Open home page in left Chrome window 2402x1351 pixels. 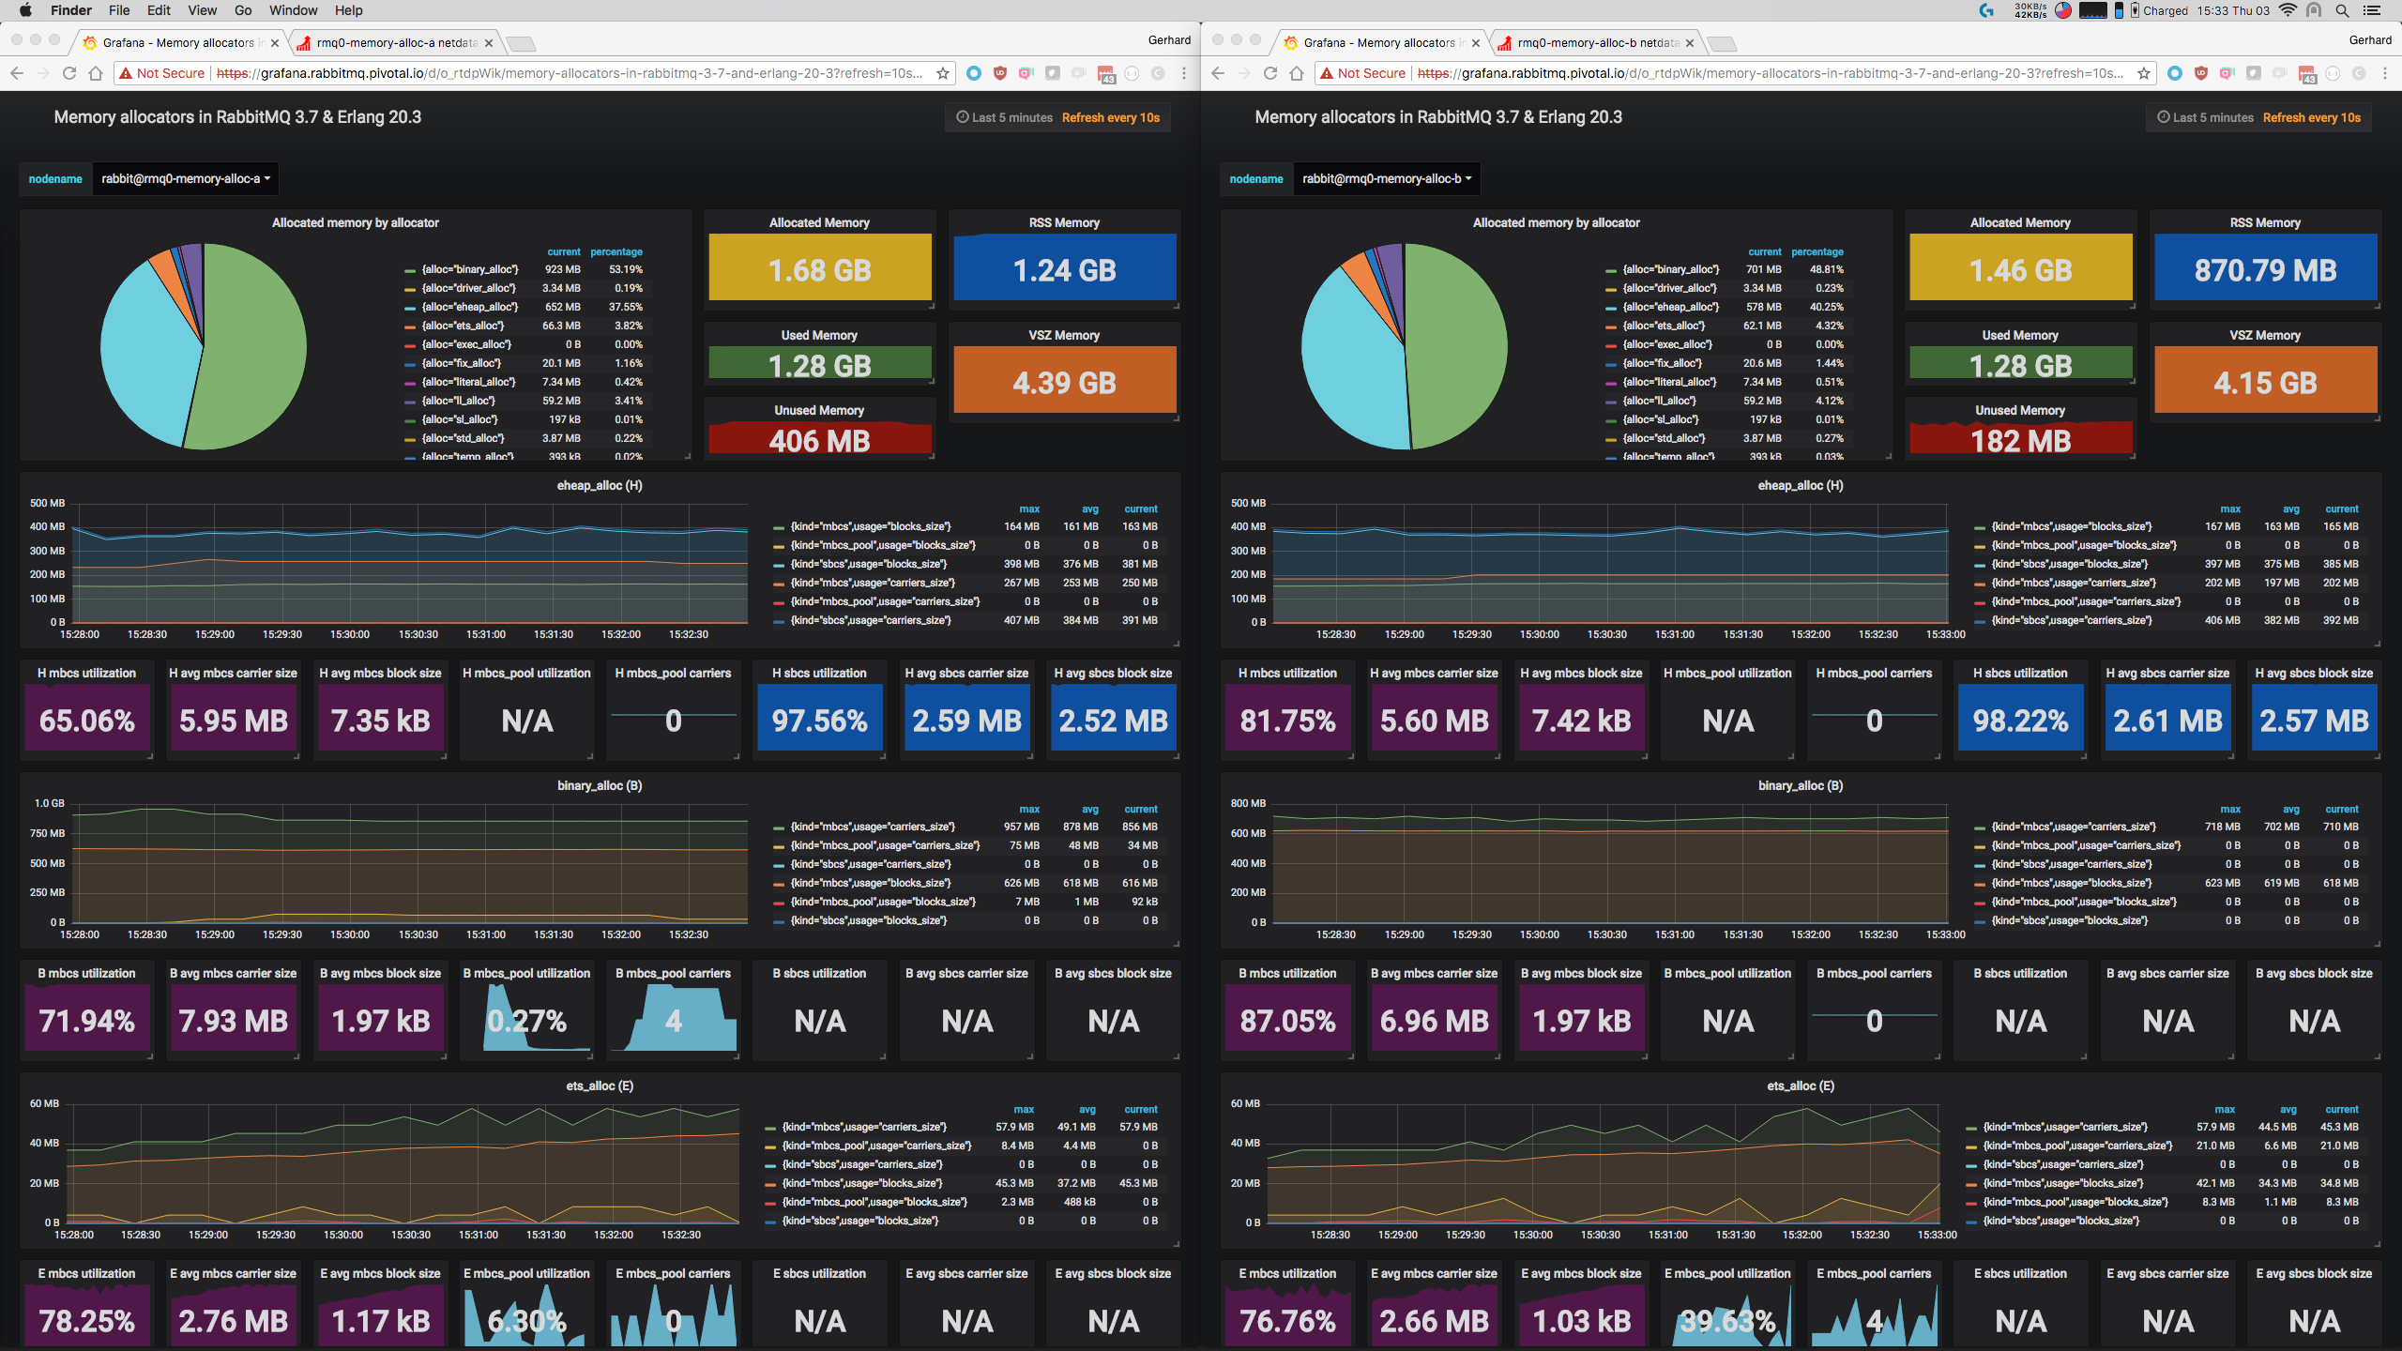point(95,73)
